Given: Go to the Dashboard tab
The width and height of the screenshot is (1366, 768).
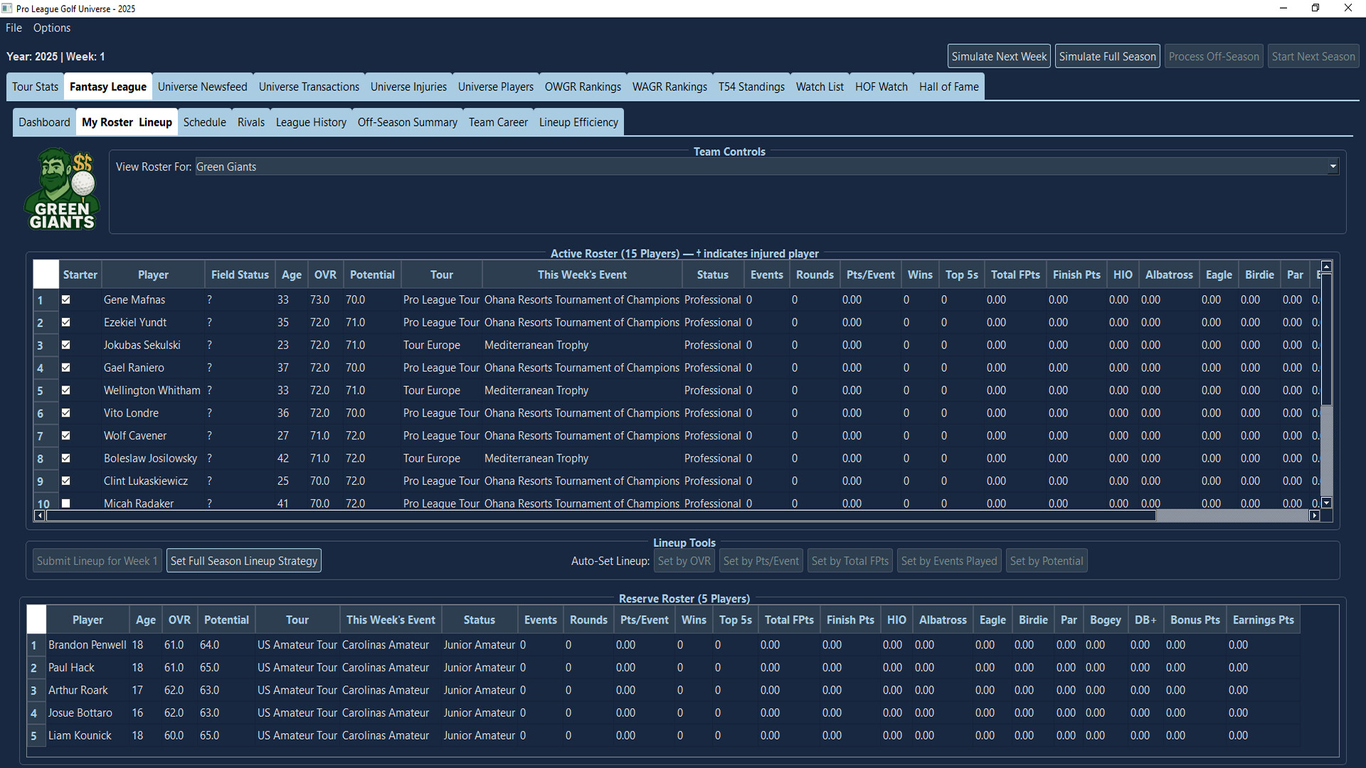Looking at the screenshot, I should tap(44, 122).
